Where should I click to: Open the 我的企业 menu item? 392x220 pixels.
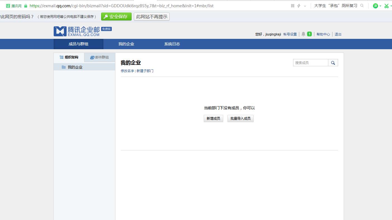pyautogui.click(x=126, y=44)
